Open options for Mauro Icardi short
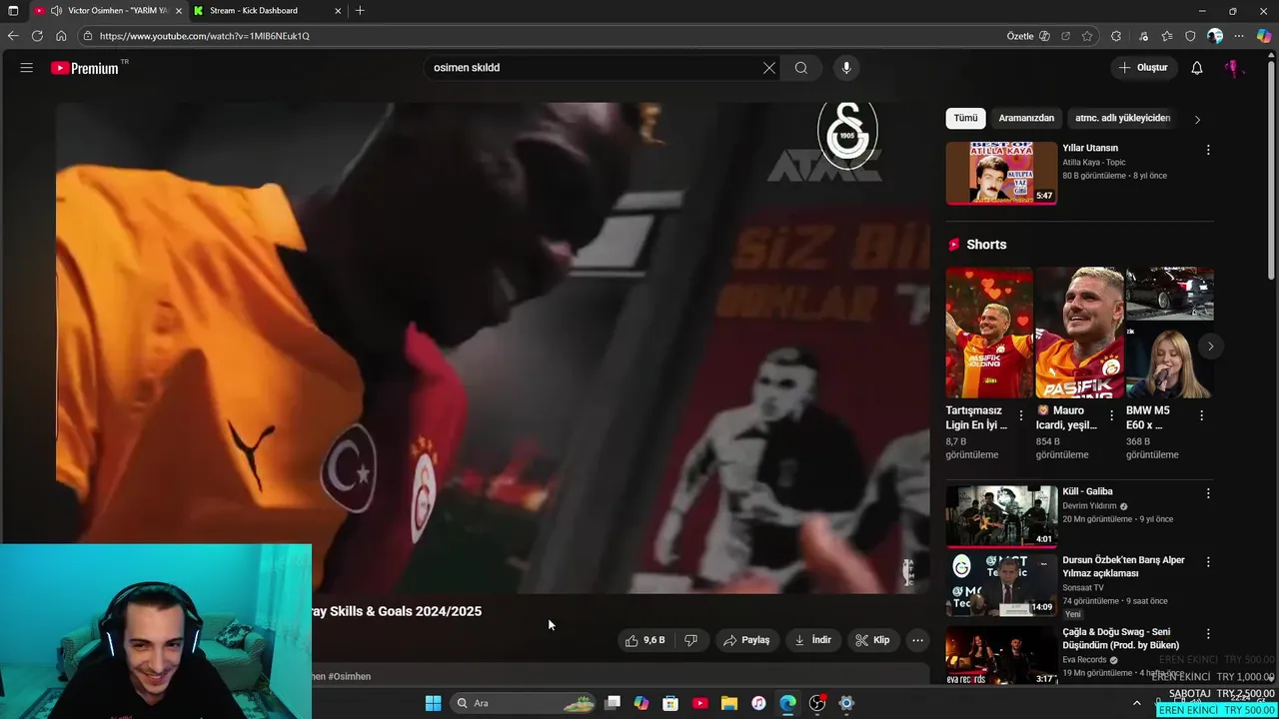Screen dimensions: 1279x719 (1111, 414)
